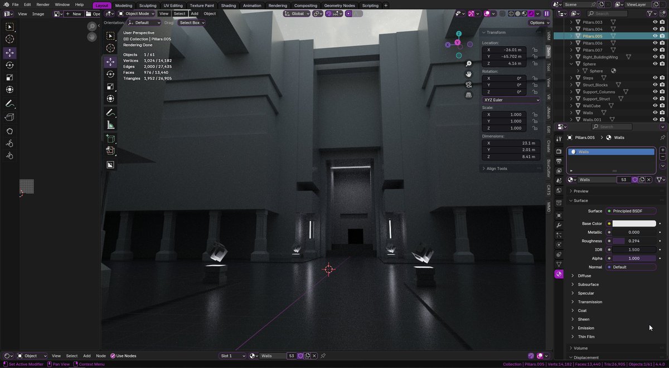The height and width of the screenshot is (368, 669).
Task: Open the Output properties tab icon
Action: (559, 161)
